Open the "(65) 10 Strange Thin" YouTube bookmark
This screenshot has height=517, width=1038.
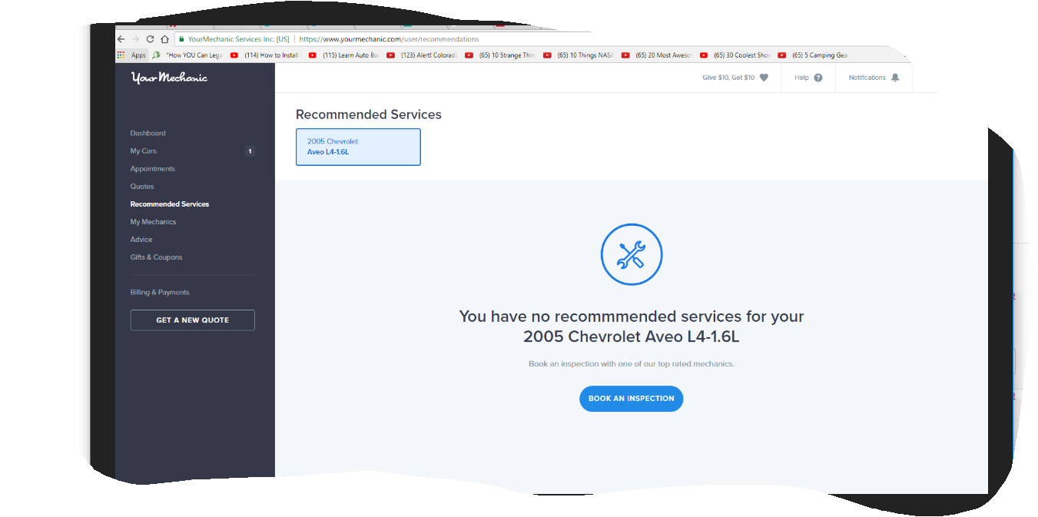500,55
